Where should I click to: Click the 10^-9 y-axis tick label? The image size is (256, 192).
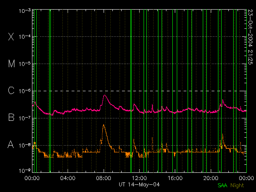tap(25, 171)
